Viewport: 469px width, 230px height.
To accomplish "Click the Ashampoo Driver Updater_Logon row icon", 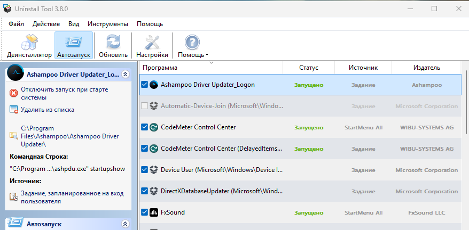I will (154, 85).
